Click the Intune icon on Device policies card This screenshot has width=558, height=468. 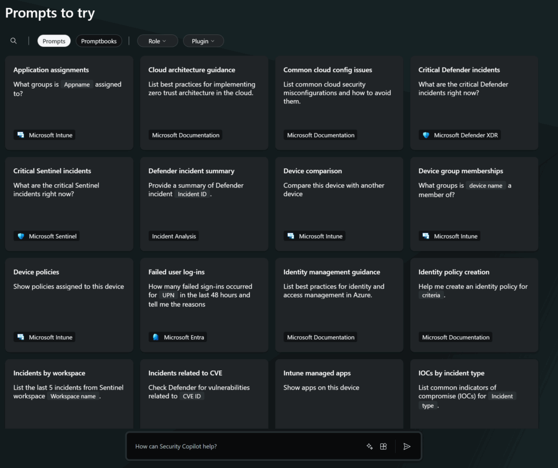(x=21, y=337)
